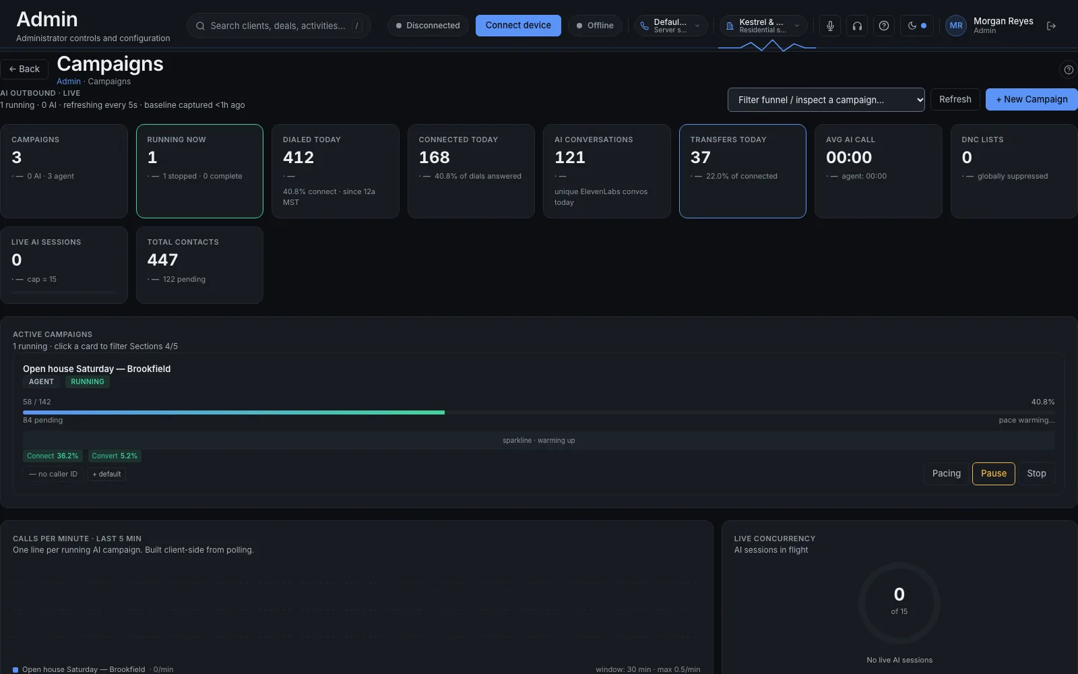The width and height of the screenshot is (1078, 674).
Task: Click the logout icon next to Morgan Reyes
Action: tap(1051, 26)
